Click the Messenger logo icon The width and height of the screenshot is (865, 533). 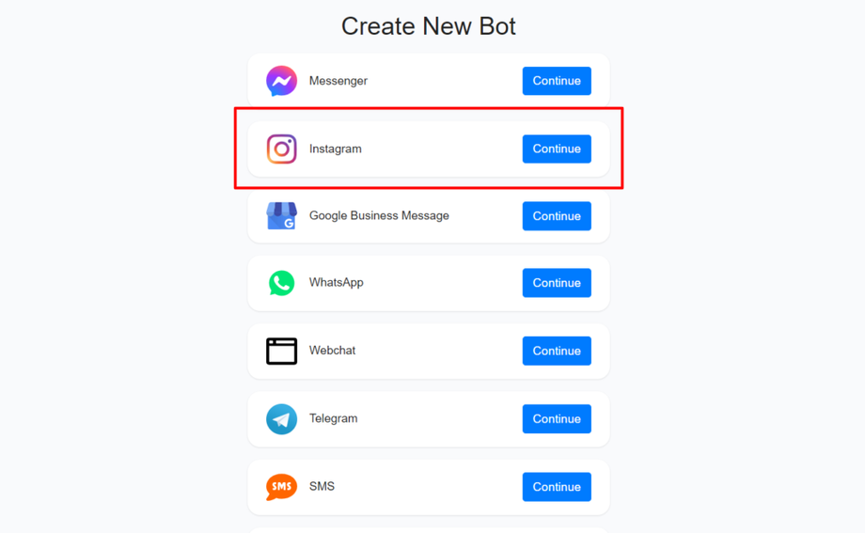[281, 81]
